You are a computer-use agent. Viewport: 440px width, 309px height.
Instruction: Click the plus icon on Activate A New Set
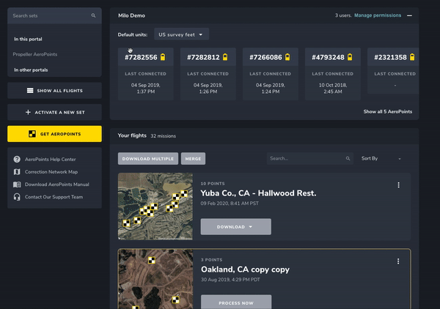pos(28,112)
